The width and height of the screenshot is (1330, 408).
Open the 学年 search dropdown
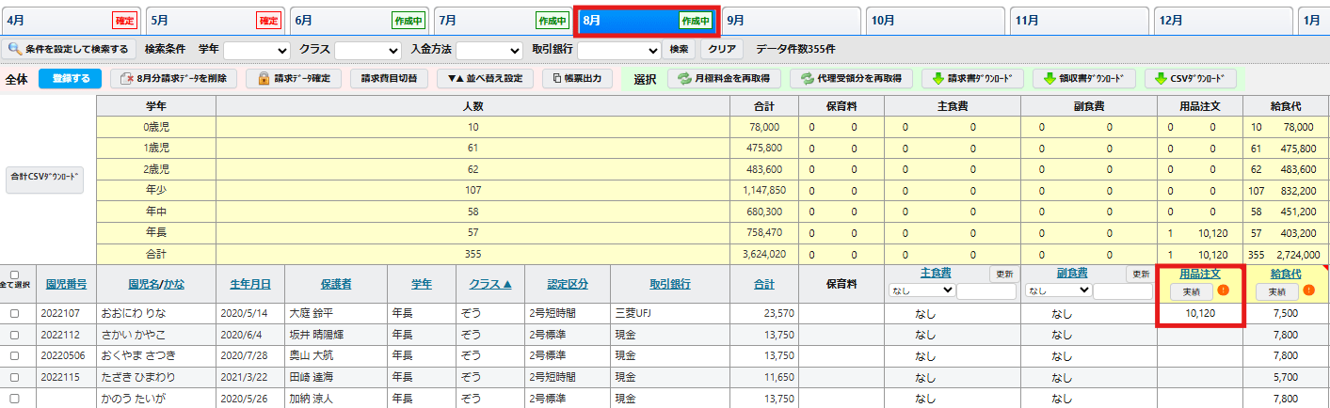click(x=257, y=50)
